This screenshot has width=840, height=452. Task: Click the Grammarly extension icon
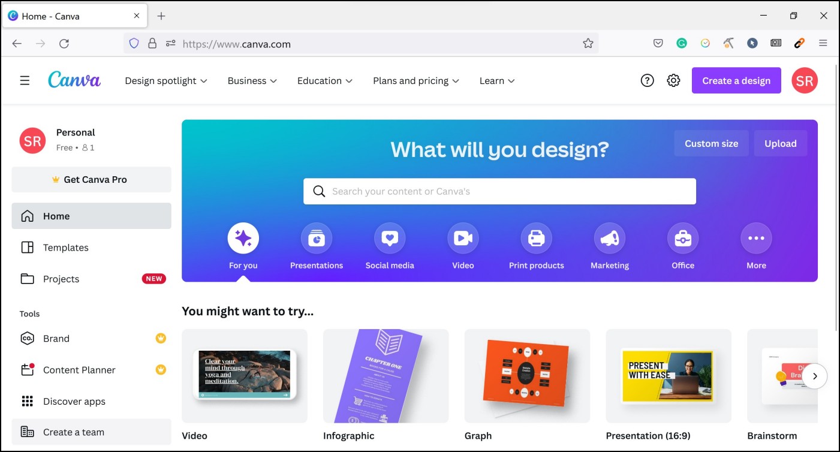pos(682,43)
